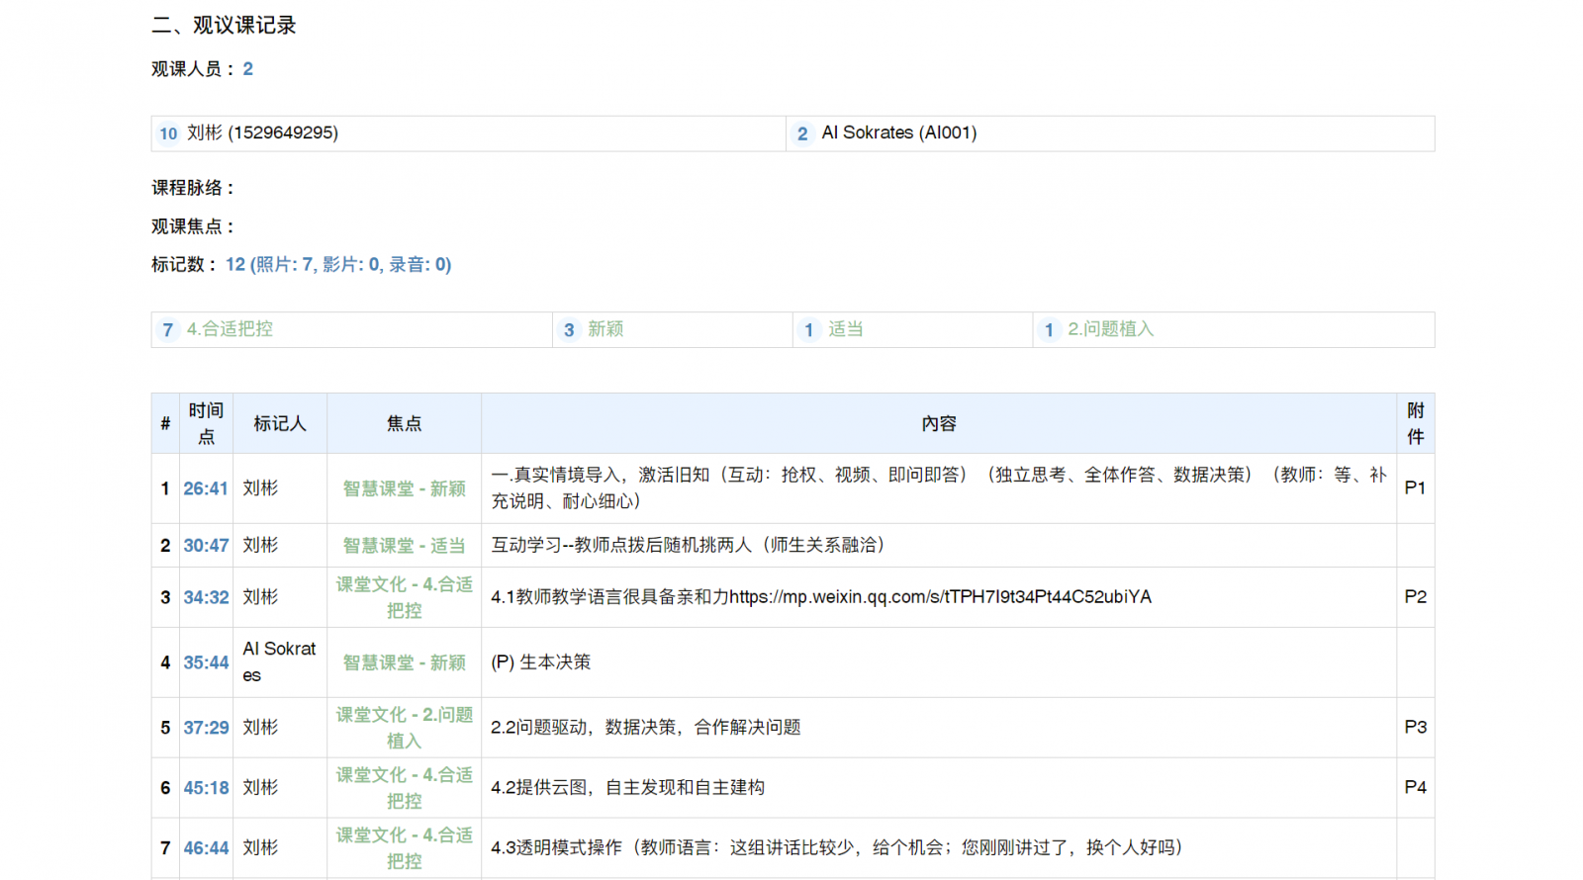The image size is (1583, 880).
Task: Click the 智慧课堂 - 适当 focus in row 2
Action: point(404,546)
